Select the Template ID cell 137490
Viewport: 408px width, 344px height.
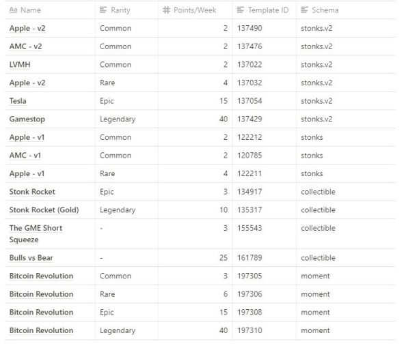point(264,28)
